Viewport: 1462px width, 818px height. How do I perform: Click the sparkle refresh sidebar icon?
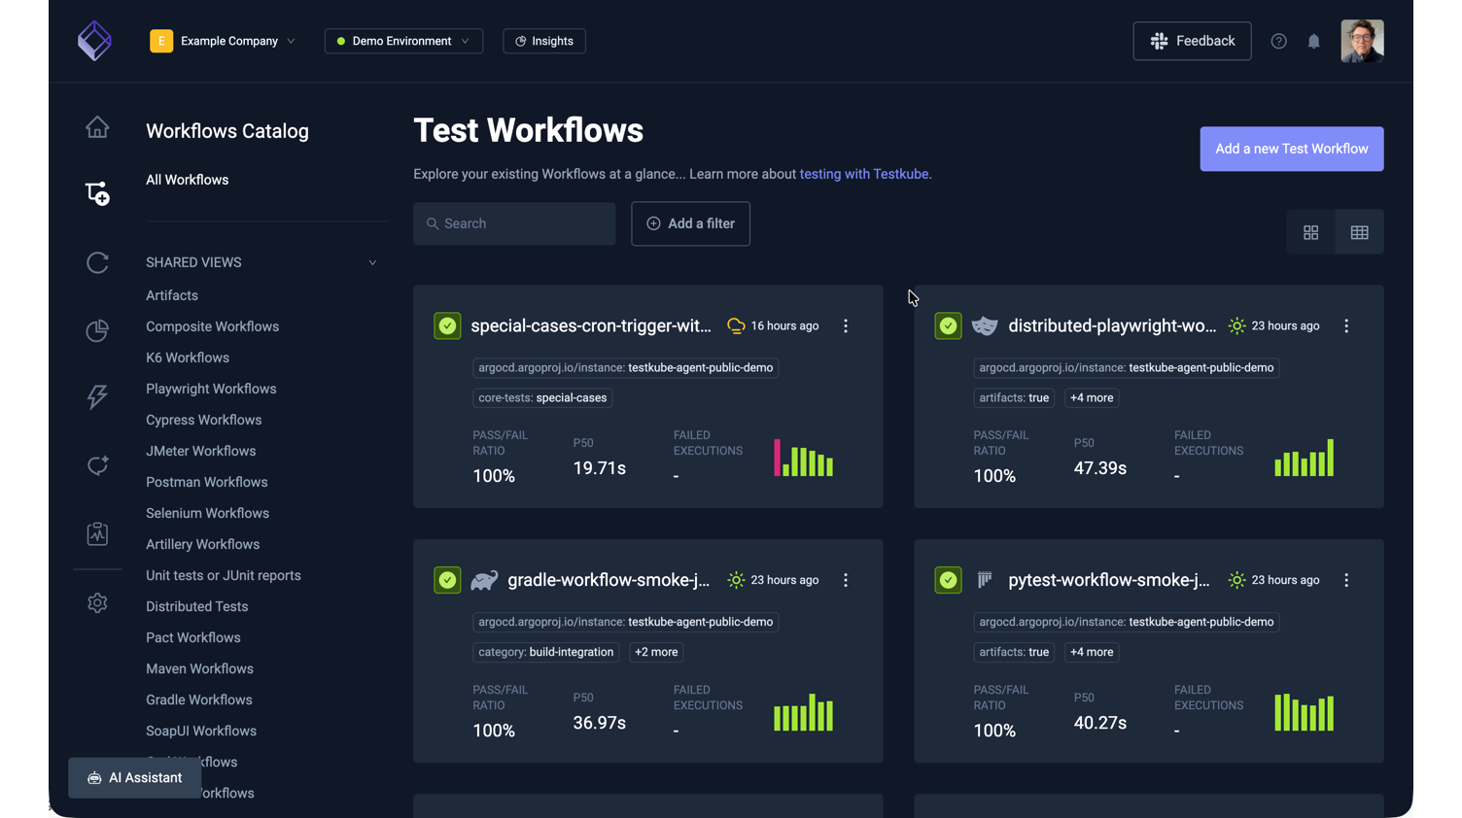coord(97,465)
